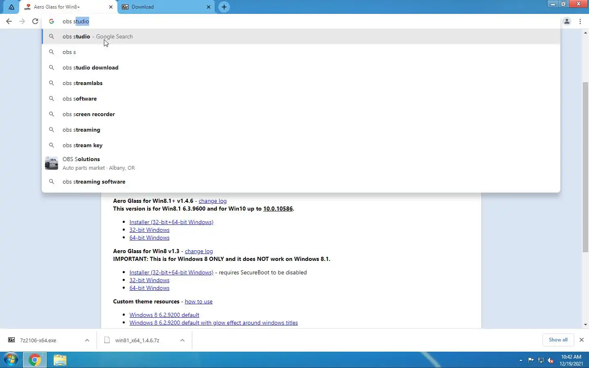This screenshot has width=589, height=368.
Task: Open Win8 v1.3 64-bit Windows link
Action: [x=149, y=288]
